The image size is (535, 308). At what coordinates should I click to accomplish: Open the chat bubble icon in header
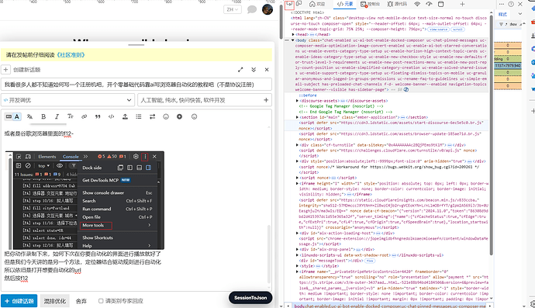(x=252, y=9)
